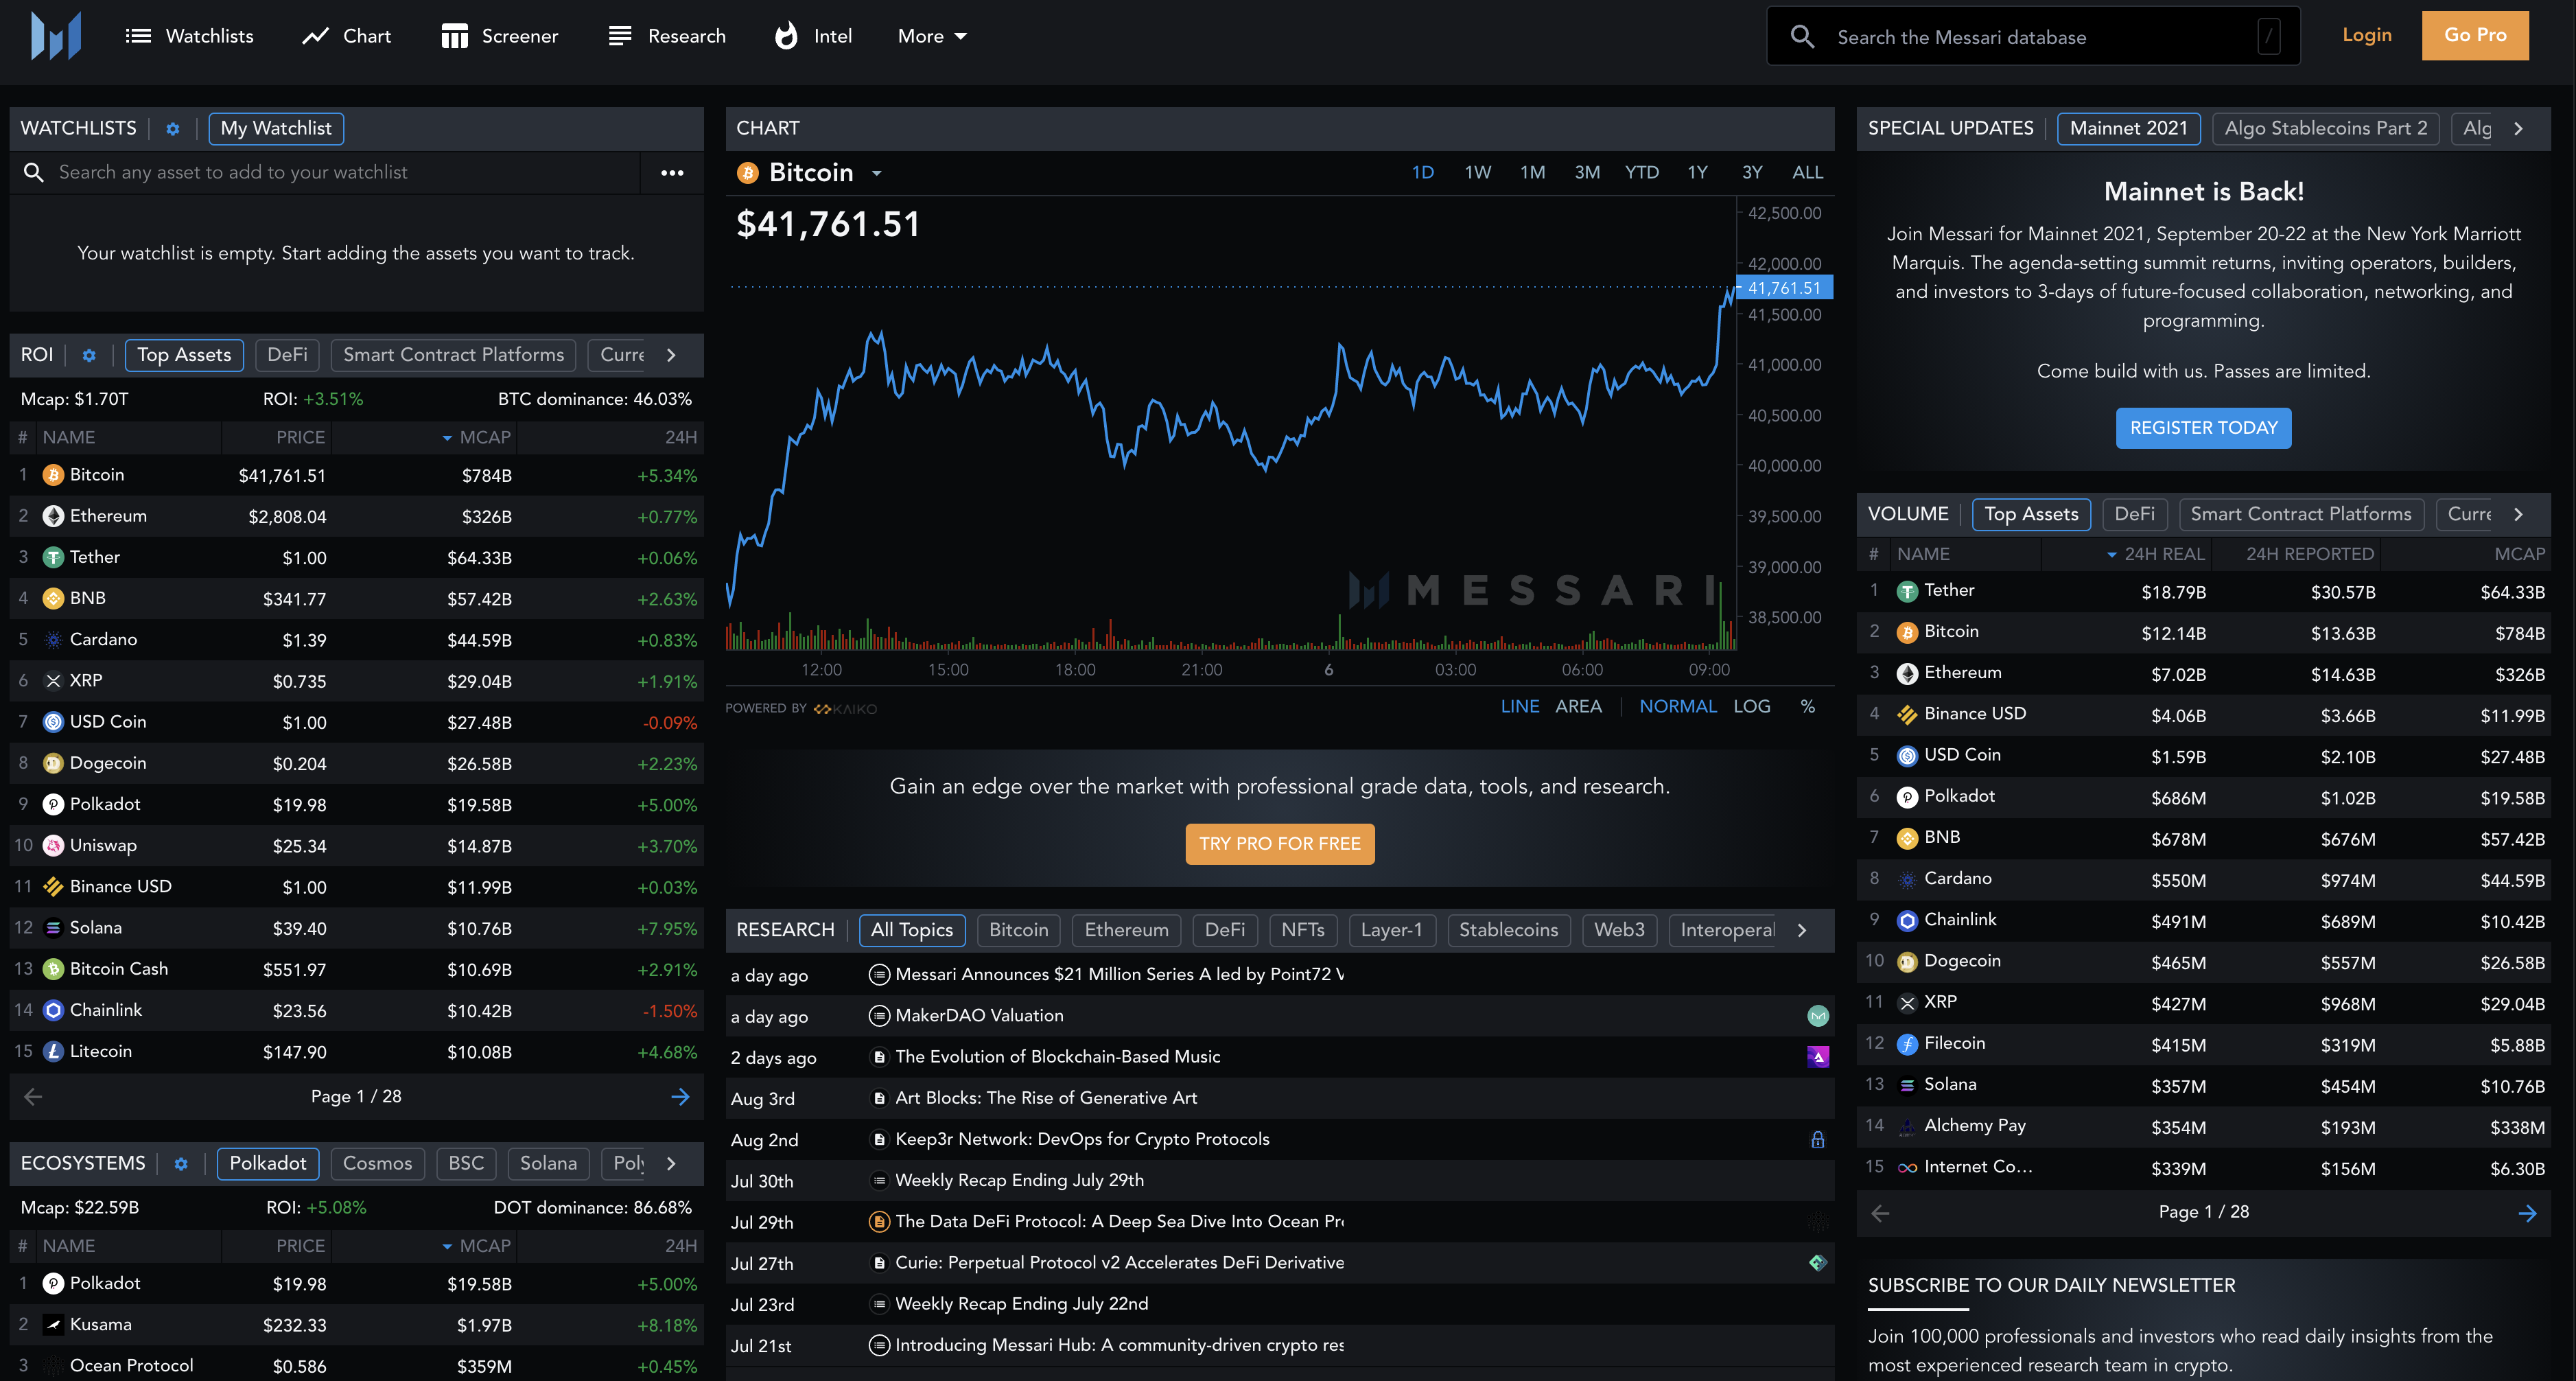Screen dimensions: 2576x1381
Task: Click Bitcoin icon in chart header
Action: tap(747, 173)
